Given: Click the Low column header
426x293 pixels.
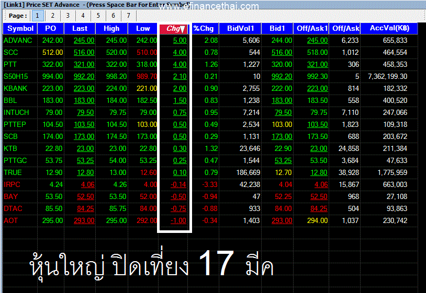Looking at the screenshot, I should pos(143,28).
